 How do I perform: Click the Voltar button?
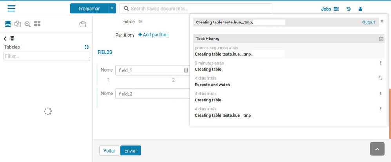click(x=109, y=151)
